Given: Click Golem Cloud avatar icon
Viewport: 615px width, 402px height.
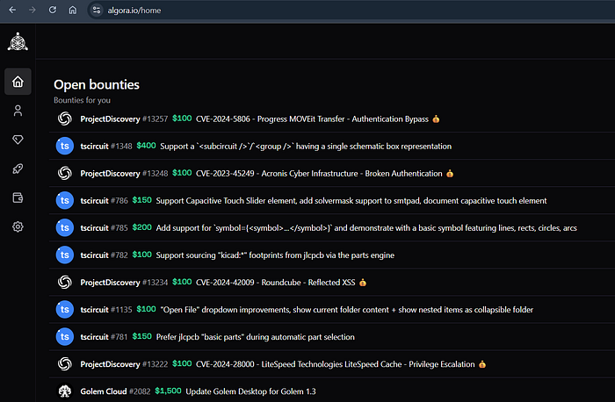Looking at the screenshot, I should (x=65, y=391).
